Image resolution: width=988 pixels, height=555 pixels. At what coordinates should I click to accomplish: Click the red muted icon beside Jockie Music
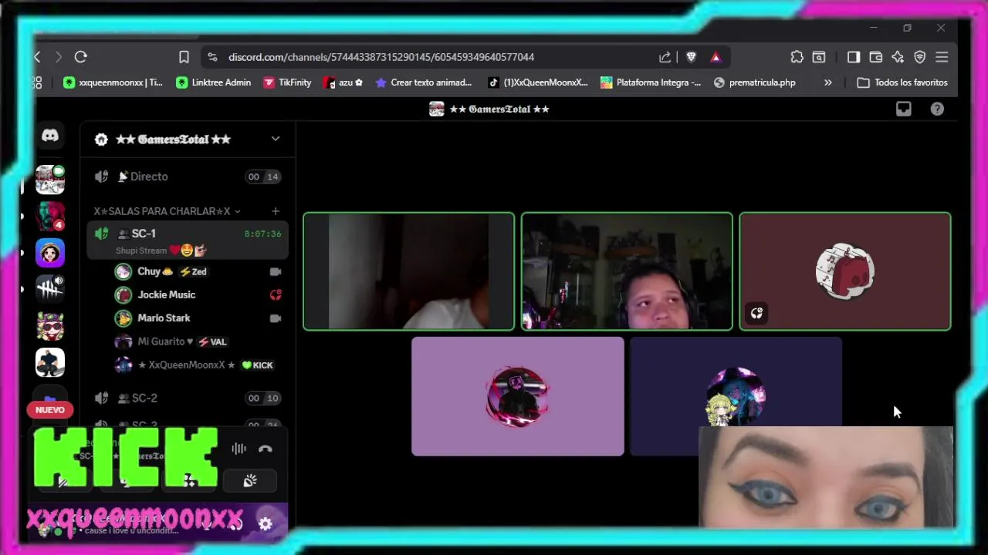tap(276, 294)
